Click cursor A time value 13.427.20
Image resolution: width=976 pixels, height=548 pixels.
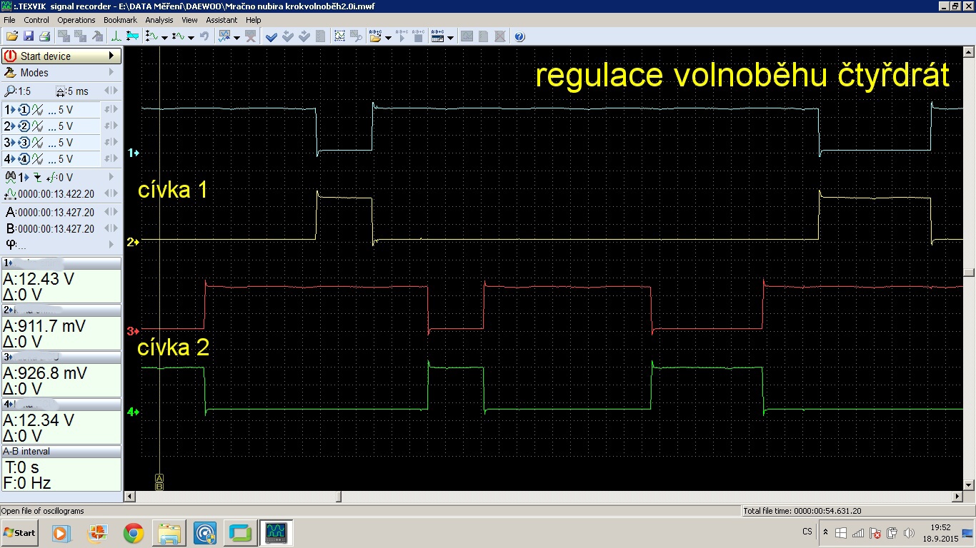click(x=56, y=212)
